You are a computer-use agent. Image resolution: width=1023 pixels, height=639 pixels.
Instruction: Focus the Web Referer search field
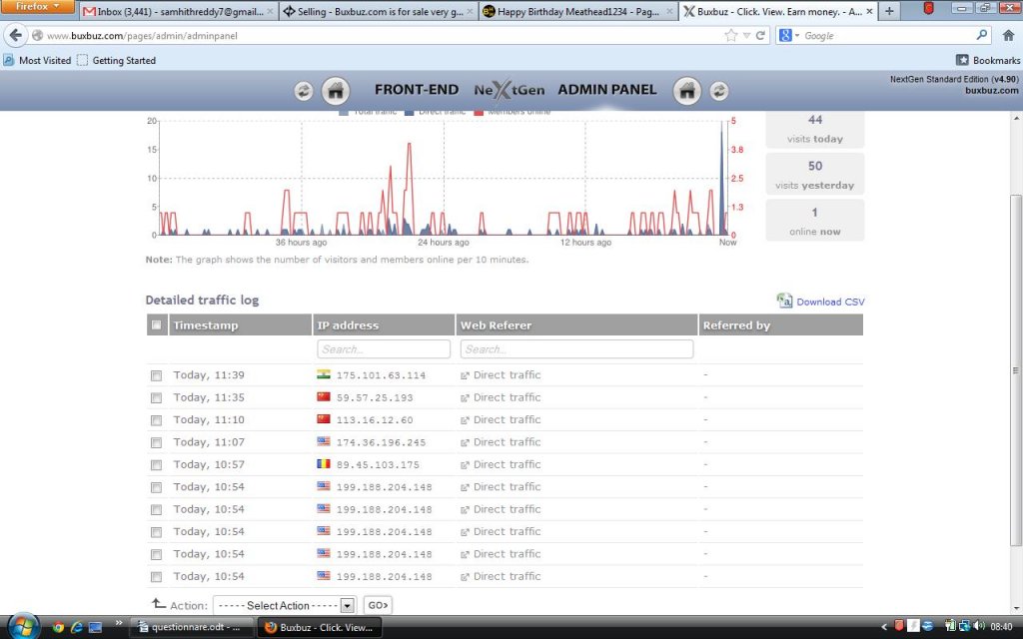[x=576, y=348]
